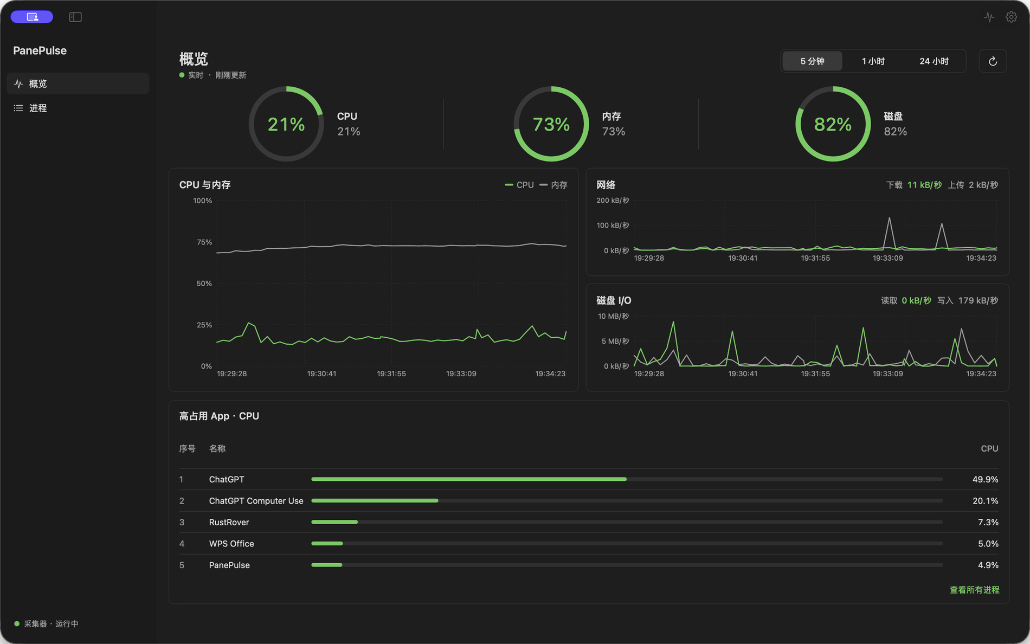
Task: Click the 读取 0 kB/秒 value
Action: [x=906, y=300]
